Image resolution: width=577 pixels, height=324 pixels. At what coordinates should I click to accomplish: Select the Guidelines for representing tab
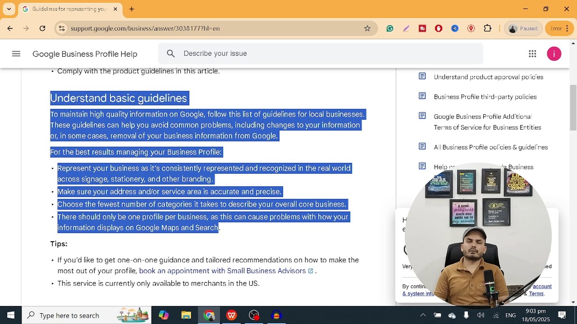coord(70,9)
